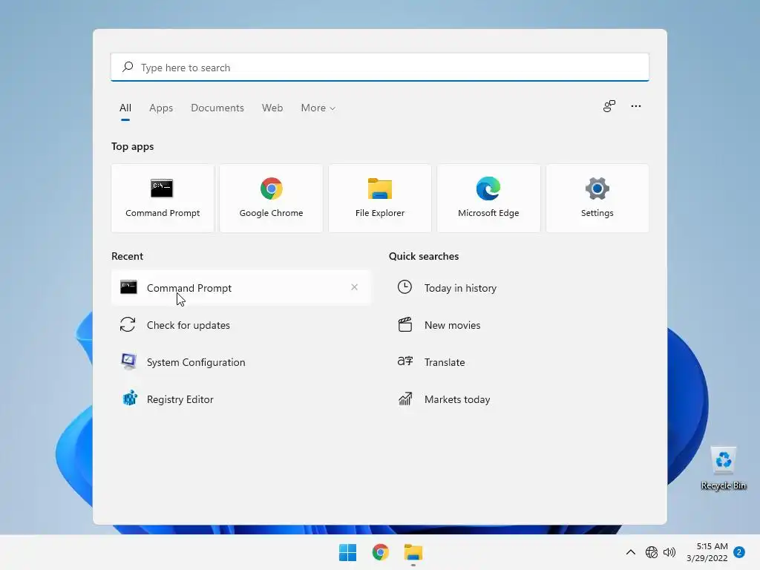
Task: Click the Translate language icon
Action: coord(405,361)
